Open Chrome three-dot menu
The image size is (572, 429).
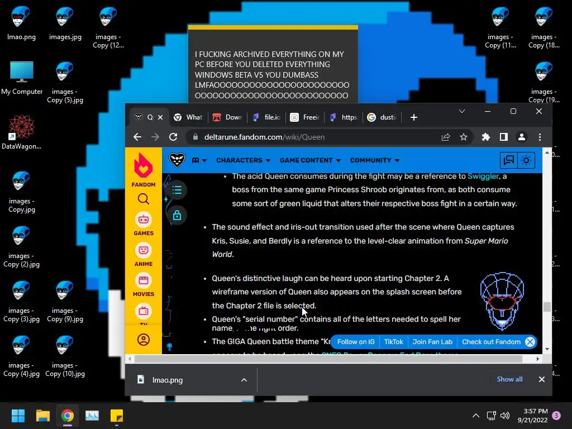[540, 137]
